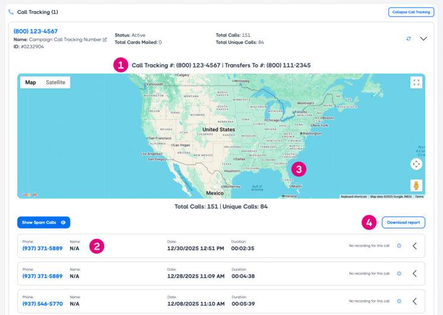Open phone (937) 371-5889 from 12/28/2025 call

point(42,276)
